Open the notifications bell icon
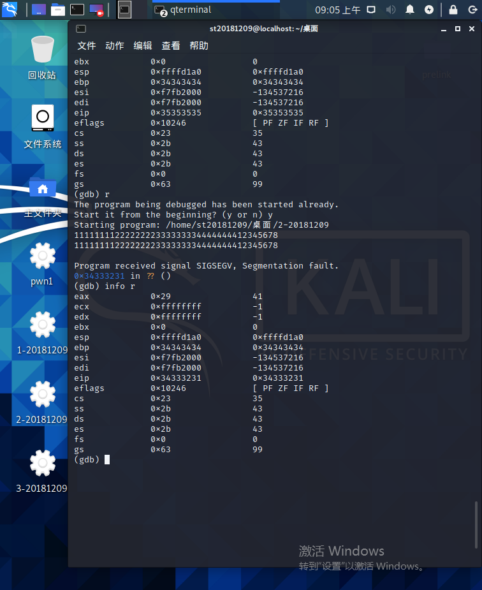This screenshot has height=590, width=482. click(410, 10)
